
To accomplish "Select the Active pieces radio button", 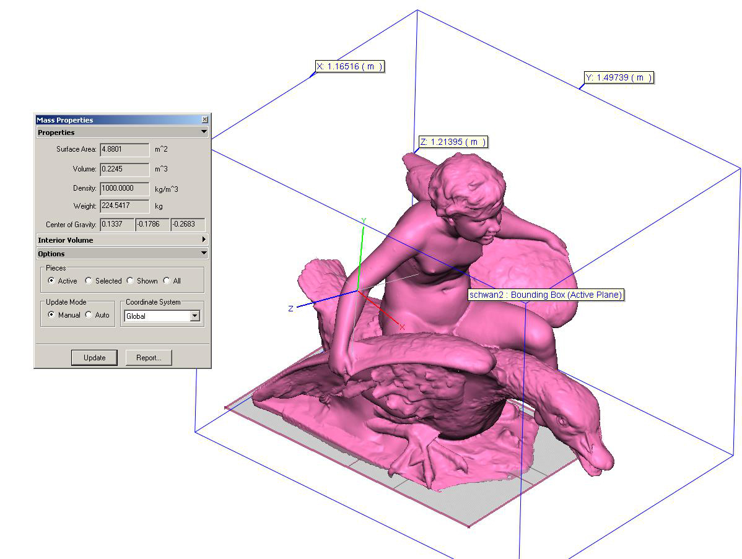I will tap(51, 280).
